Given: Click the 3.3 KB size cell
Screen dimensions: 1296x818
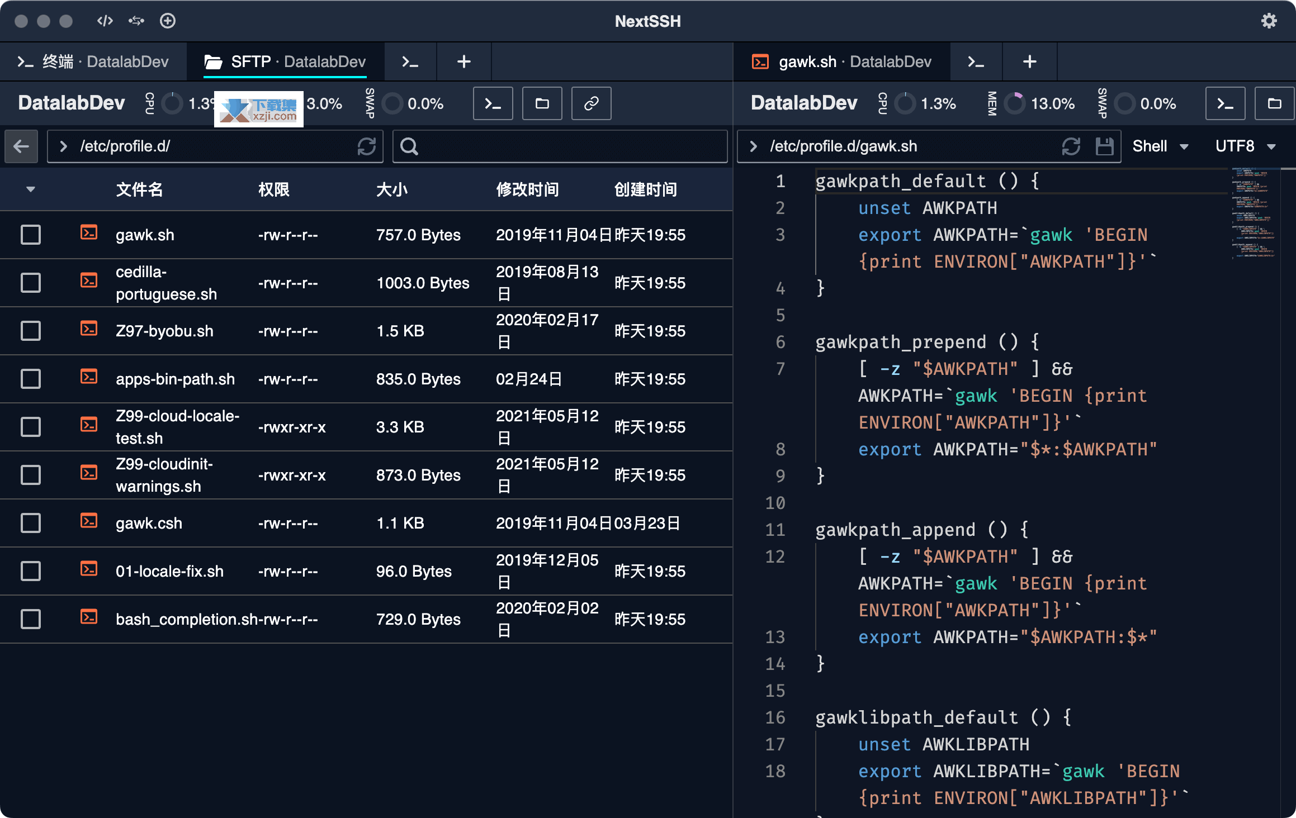Looking at the screenshot, I should tap(400, 427).
